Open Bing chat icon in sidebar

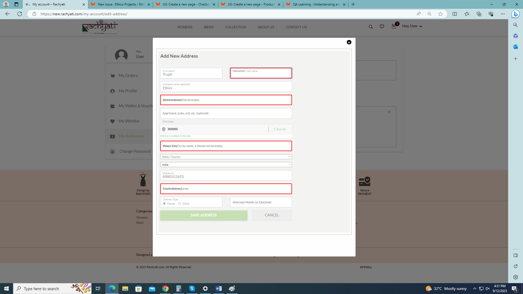pyautogui.click(x=515, y=14)
